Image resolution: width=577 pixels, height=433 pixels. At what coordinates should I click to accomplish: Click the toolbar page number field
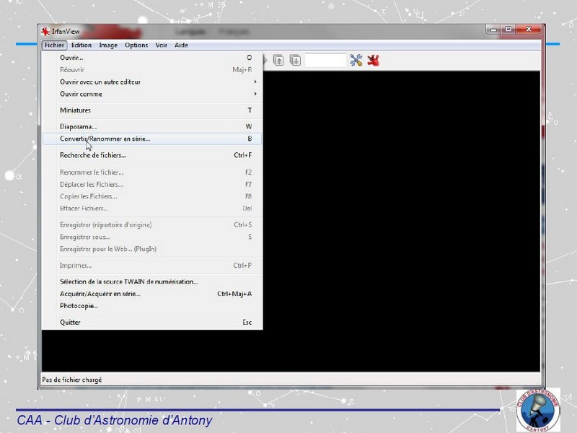(x=325, y=61)
